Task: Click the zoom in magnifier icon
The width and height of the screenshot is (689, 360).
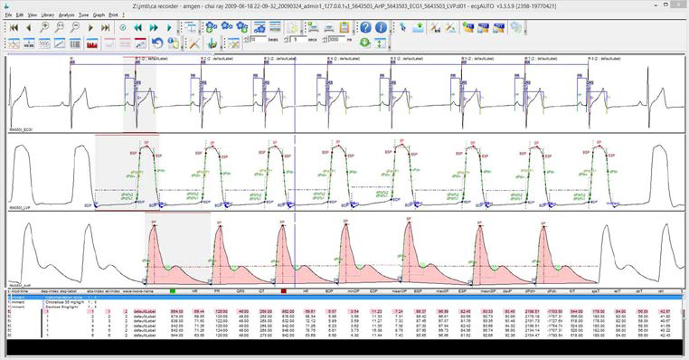Action: 44,28
